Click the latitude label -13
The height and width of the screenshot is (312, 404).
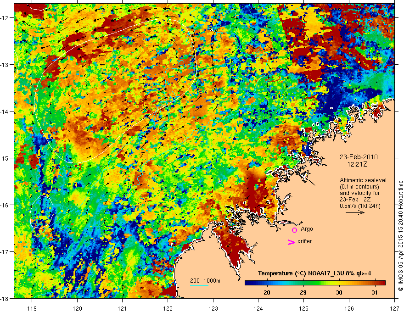coord(5,65)
